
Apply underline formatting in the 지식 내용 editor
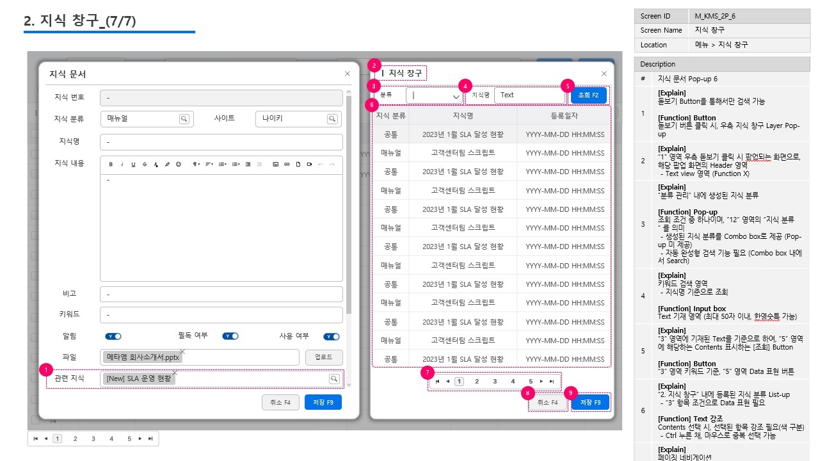tap(133, 165)
